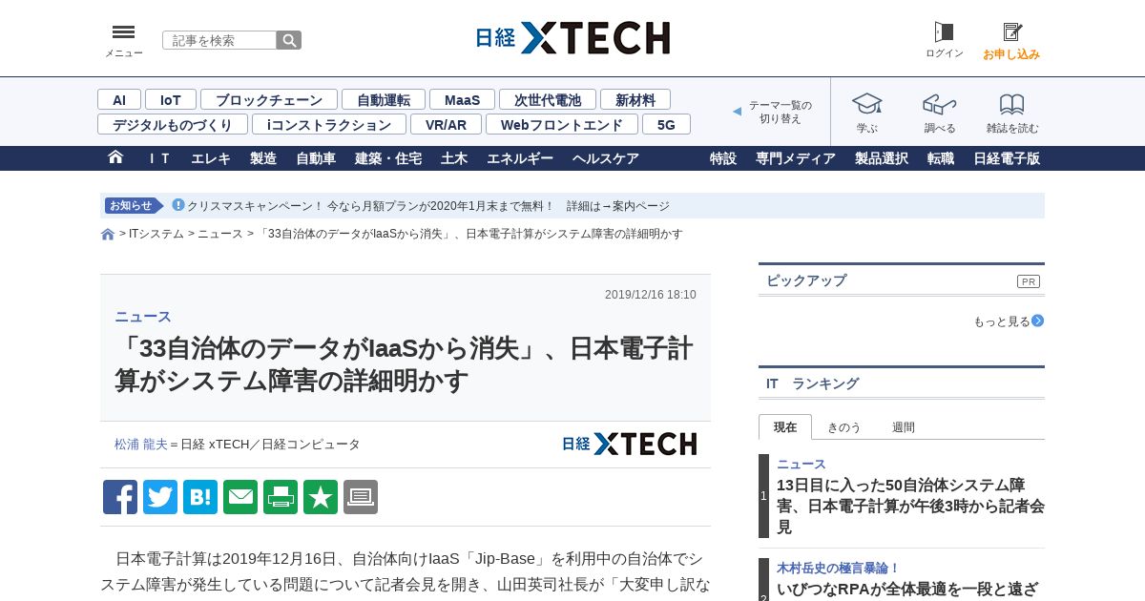Viewport: 1145px width, 601px height.
Task: Select the VR/AR theme tag
Action: 446,124
